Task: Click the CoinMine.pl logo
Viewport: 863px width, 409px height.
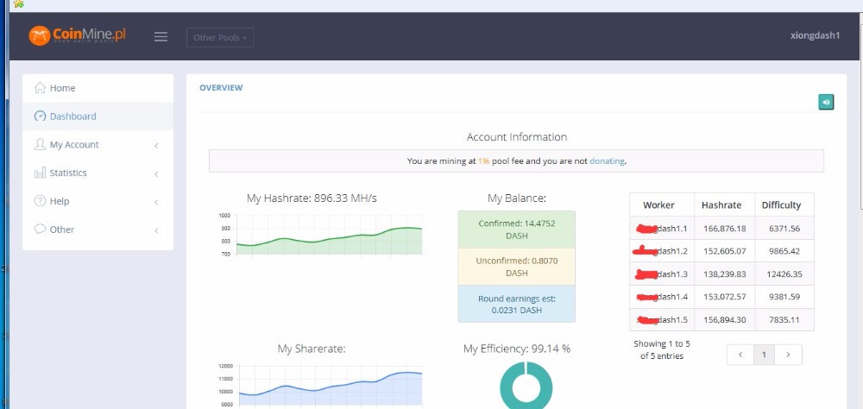Action: point(77,36)
